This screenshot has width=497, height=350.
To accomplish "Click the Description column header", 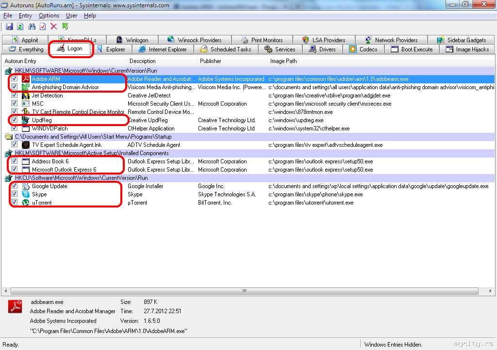I will click(162, 61).
